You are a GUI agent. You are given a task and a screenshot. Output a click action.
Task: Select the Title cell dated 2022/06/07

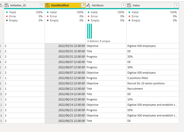tap(106, 62)
